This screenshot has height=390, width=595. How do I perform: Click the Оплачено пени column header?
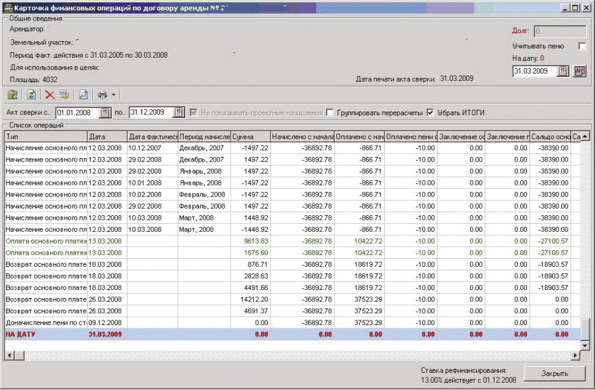[411, 136]
